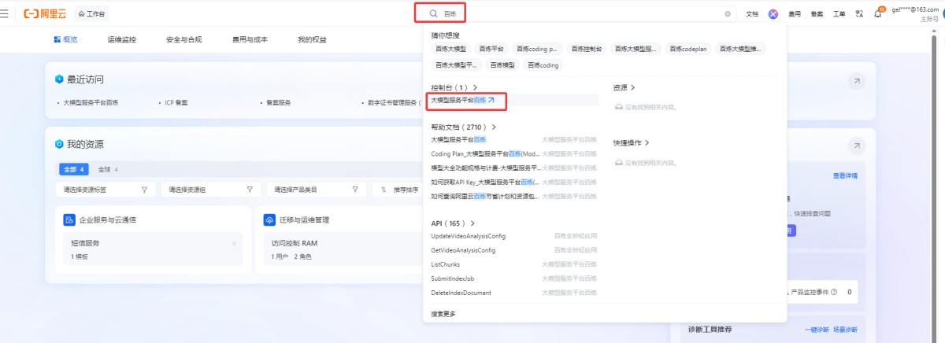Open the notification bell
The width and height of the screenshot is (945, 343).
point(878,13)
